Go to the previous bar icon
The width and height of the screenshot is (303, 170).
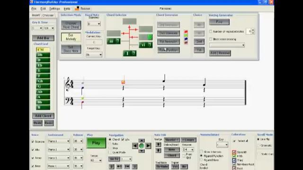pos(119,167)
